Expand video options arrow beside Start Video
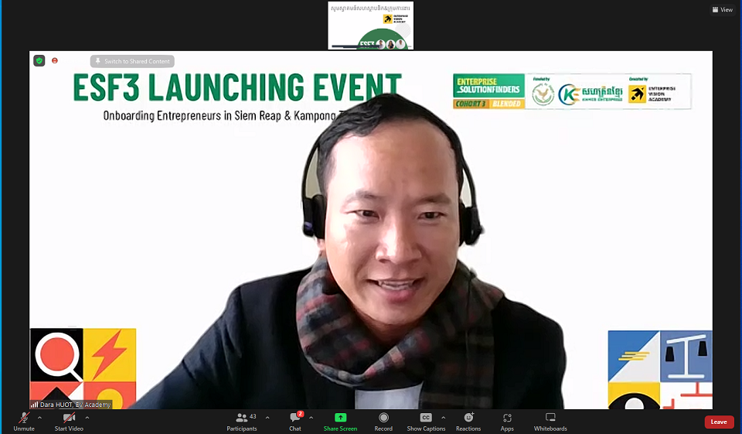This screenshot has width=742, height=434. coord(87,418)
